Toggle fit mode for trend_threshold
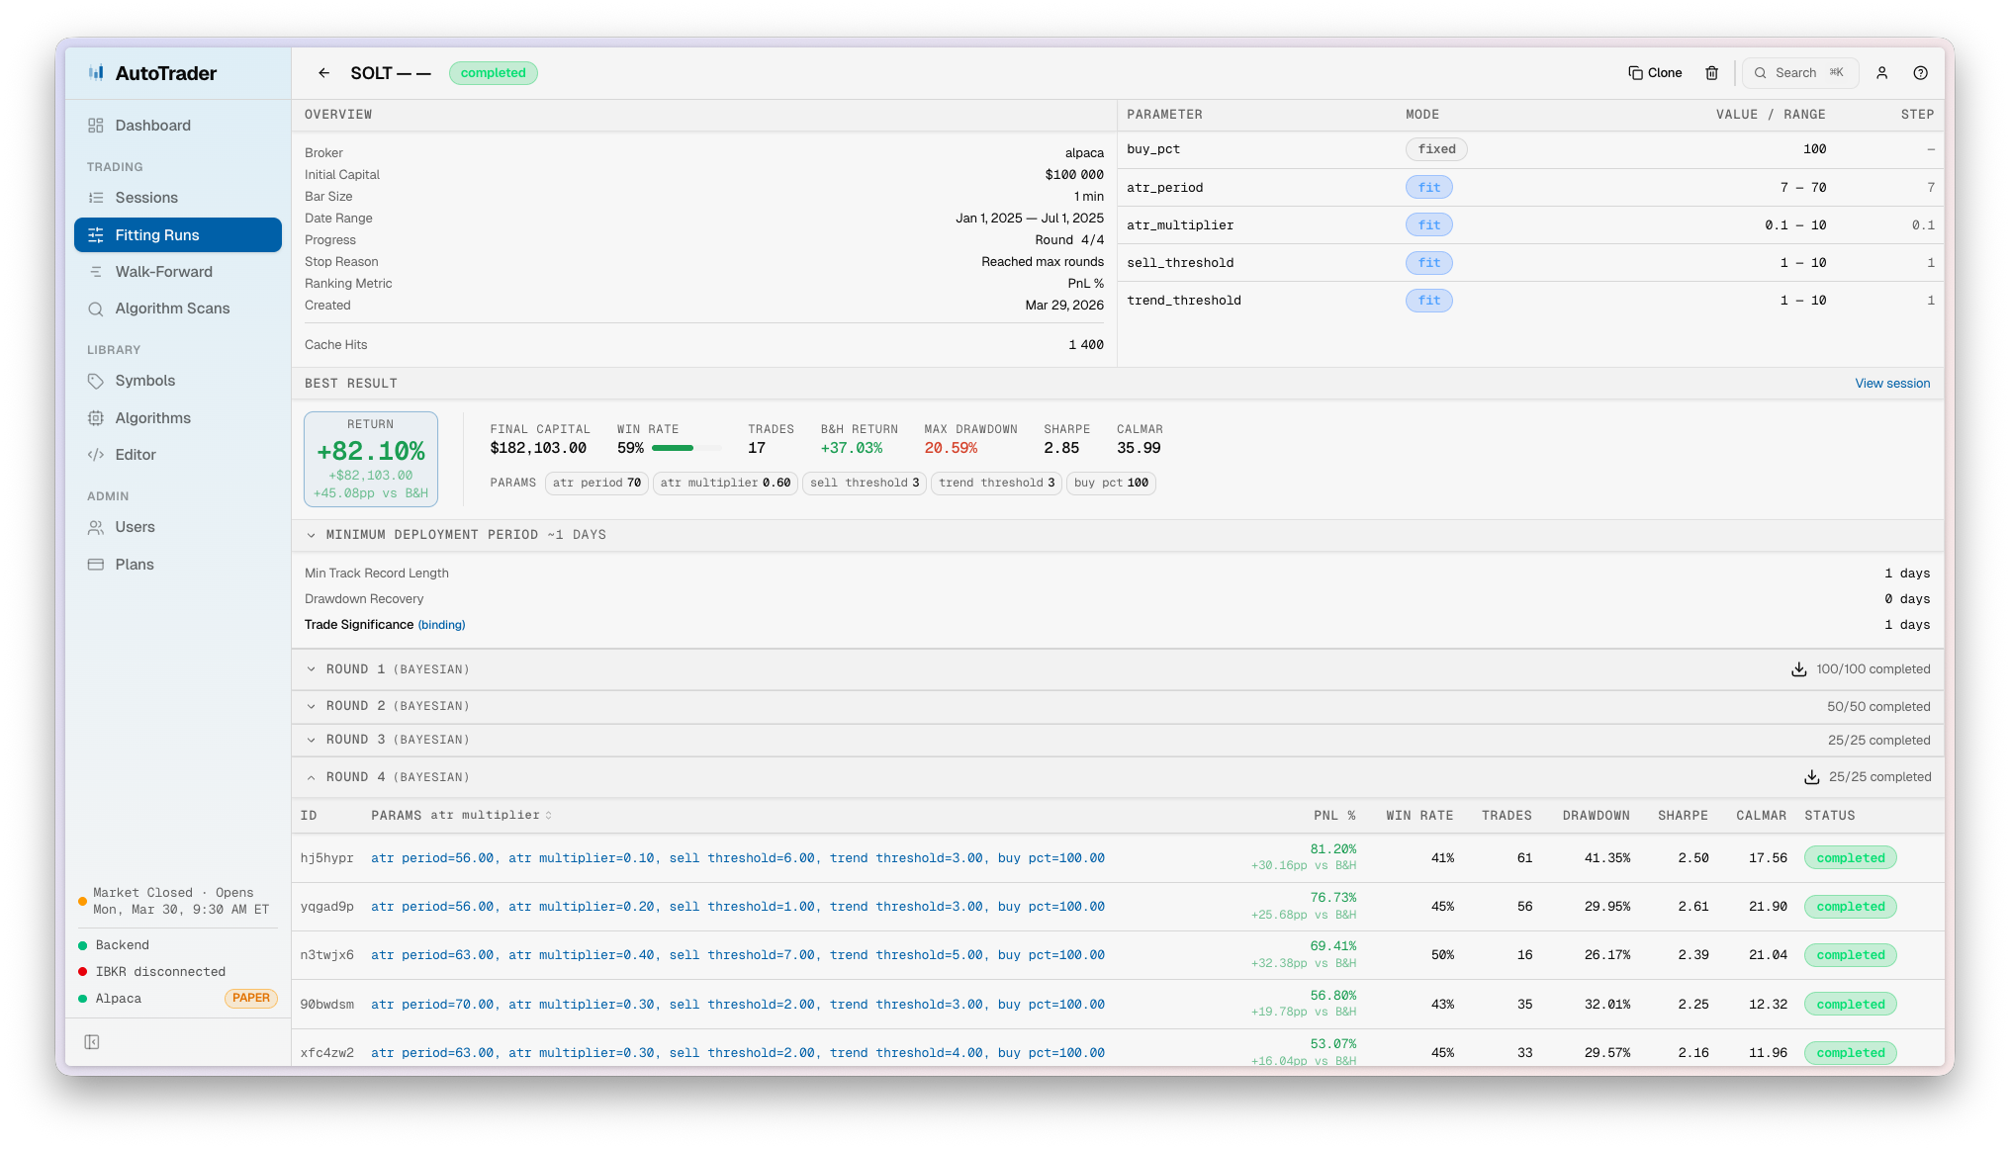The height and width of the screenshot is (1149, 2010). pyautogui.click(x=1428, y=301)
